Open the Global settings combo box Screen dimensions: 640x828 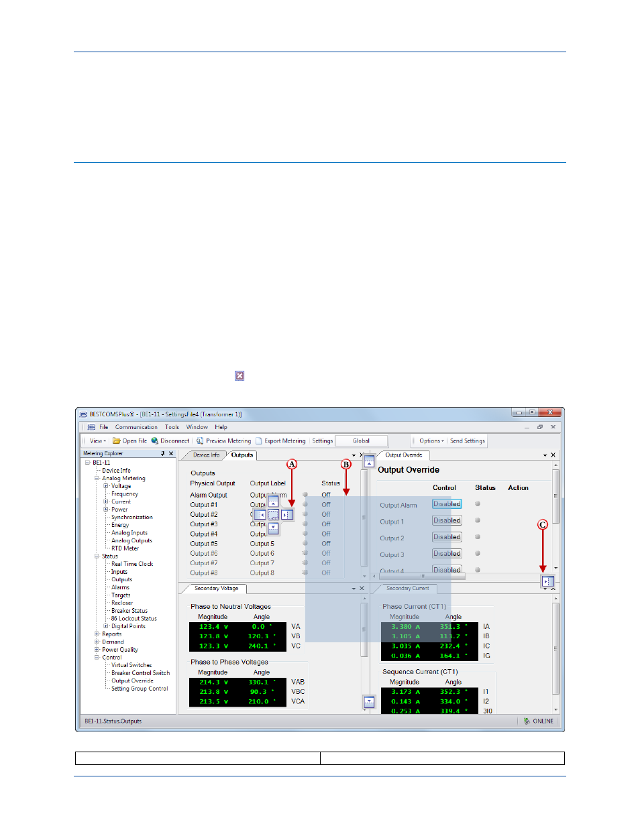362,441
